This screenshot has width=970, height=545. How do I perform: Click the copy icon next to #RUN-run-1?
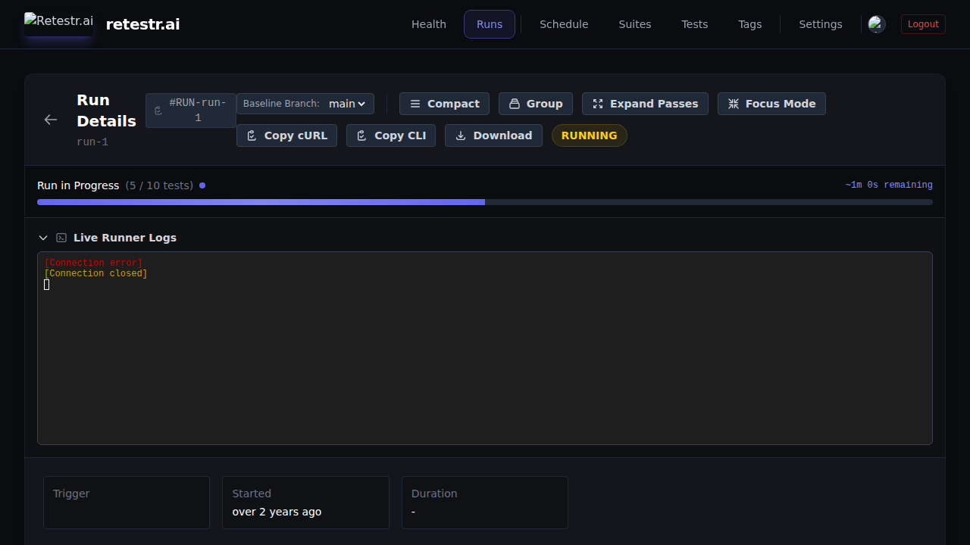click(x=158, y=110)
